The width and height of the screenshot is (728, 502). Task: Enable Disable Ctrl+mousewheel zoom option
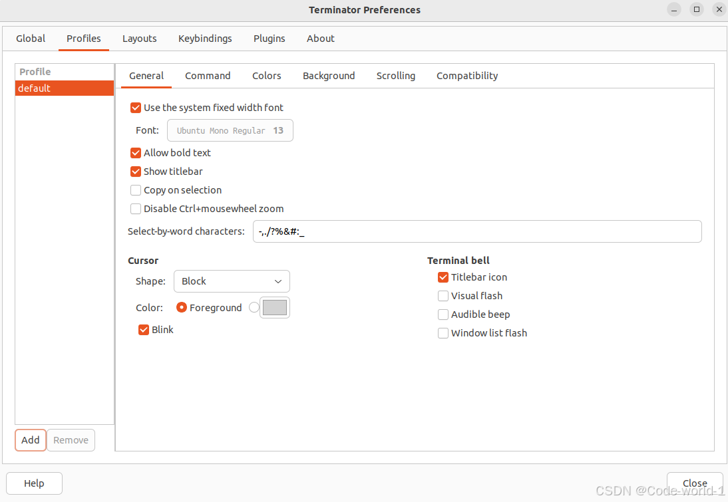136,209
